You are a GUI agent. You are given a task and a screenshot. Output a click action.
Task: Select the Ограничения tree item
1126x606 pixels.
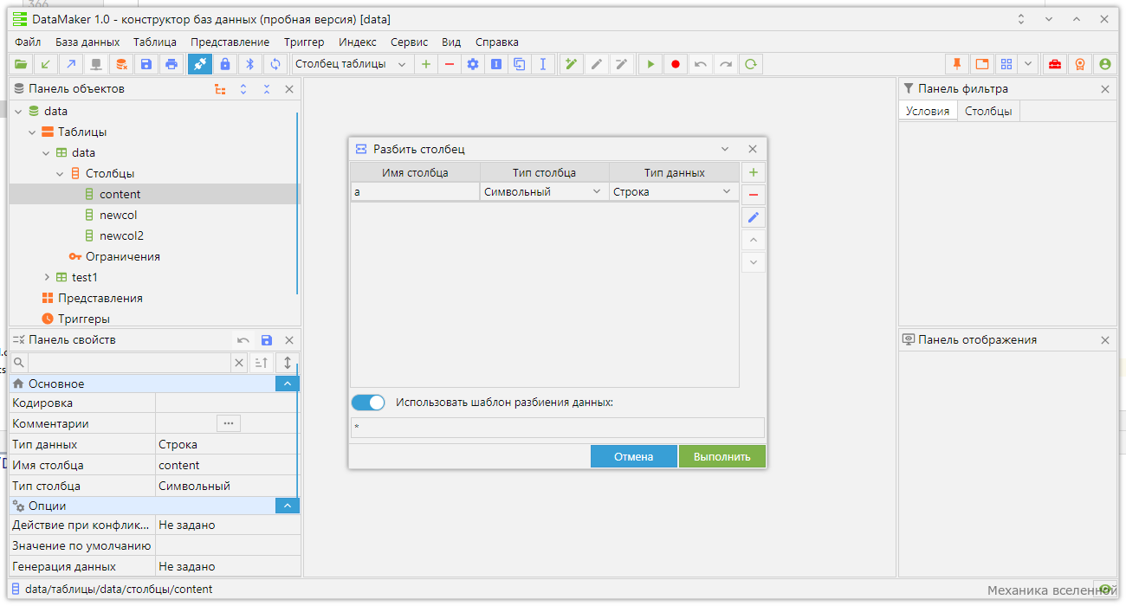pos(122,256)
